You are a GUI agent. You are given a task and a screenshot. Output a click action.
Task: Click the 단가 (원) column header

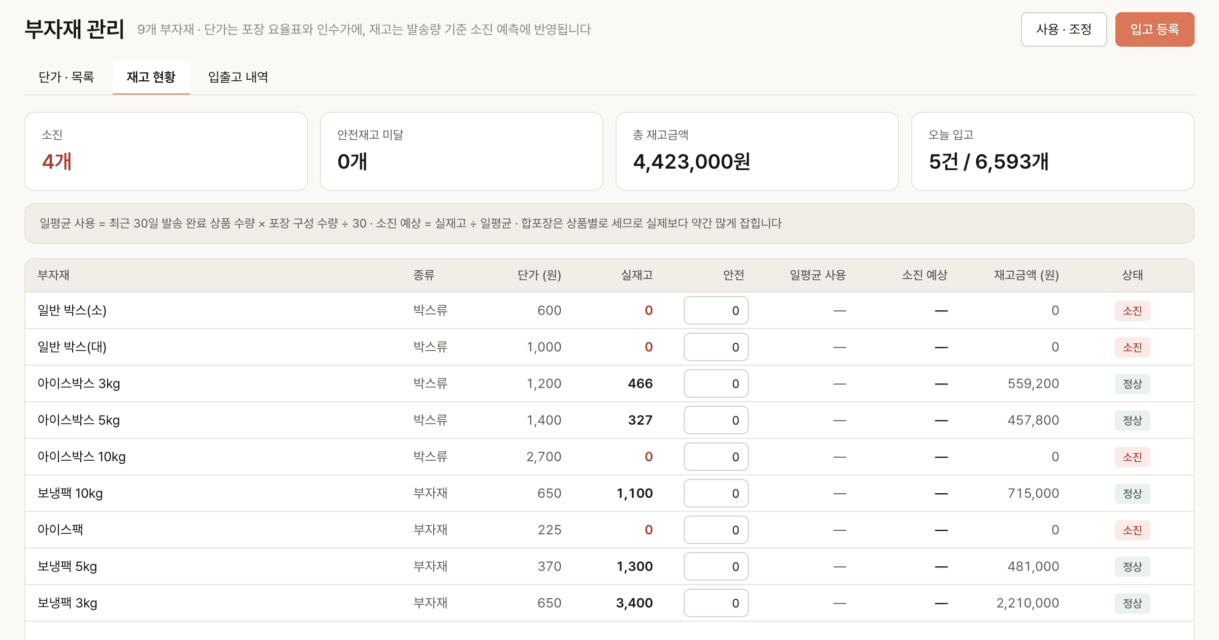point(539,275)
